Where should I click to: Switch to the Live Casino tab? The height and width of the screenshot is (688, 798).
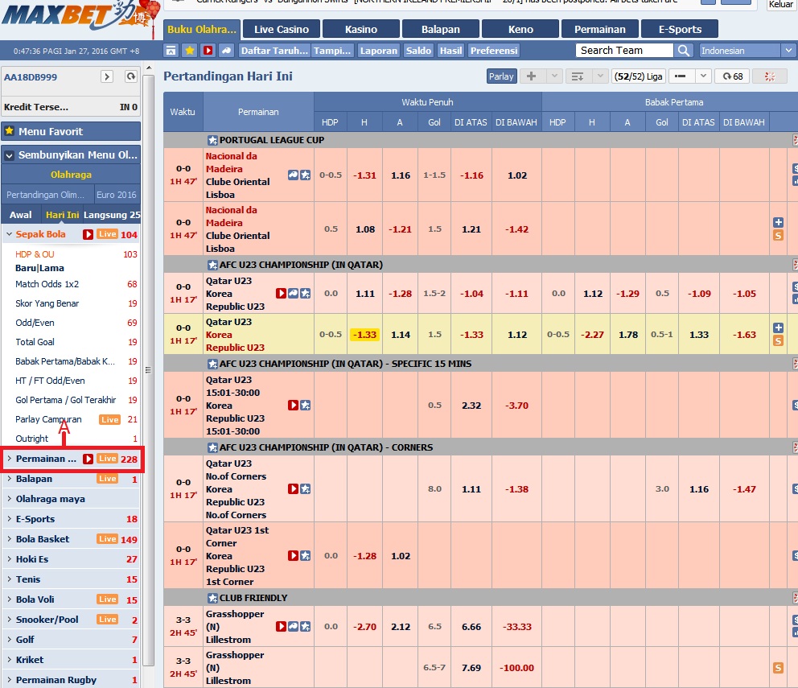(281, 29)
